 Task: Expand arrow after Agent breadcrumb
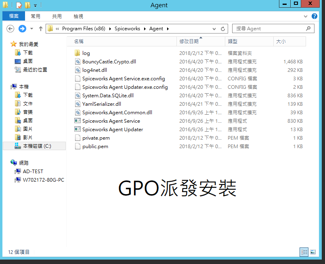pyautogui.click(x=168, y=29)
